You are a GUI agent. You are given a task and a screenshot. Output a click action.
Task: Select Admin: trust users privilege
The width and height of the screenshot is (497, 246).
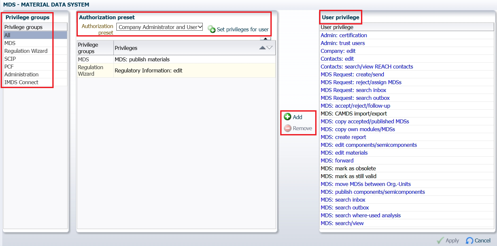click(x=407, y=43)
